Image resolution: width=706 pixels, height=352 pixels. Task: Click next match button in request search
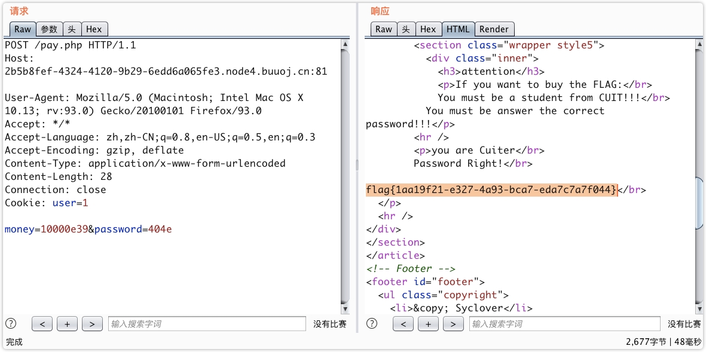pyautogui.click(x=91, y=324)
